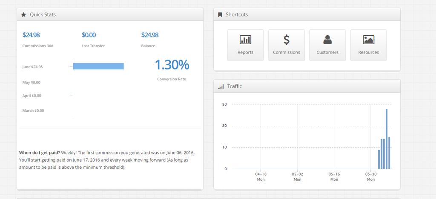Click the 05-02 Mon axis label
Image resolution: width=436 pixels, height=199 pixels.
298,177
